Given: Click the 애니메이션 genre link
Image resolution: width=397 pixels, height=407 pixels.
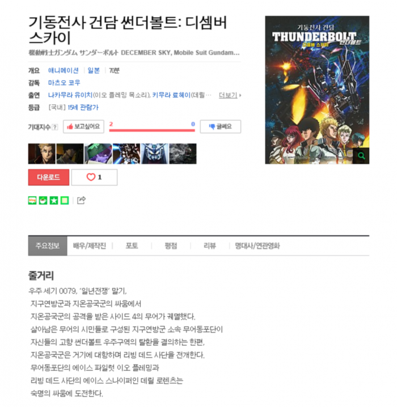Looking at the screenshot, I should click(x=64, y=70).
